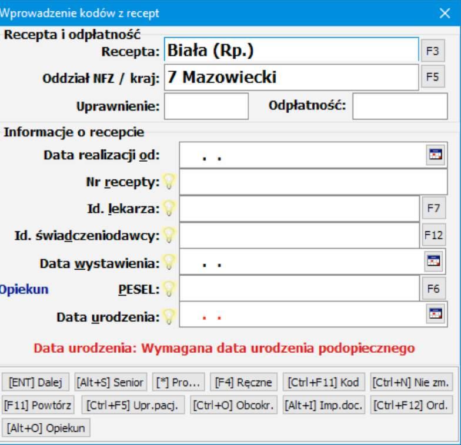Image resolution: width=461 pixels, height=445 pixels.
Task: Focus the PESEL input field
Action: tap(299, 288)
